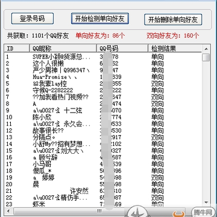
Task: Sort by QQ昵称 column header
Action: [x=63, y=48]
